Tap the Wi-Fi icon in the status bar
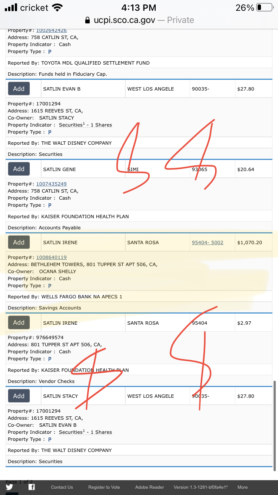This screenshot has height=495, width=278. [x=57, y=7]
